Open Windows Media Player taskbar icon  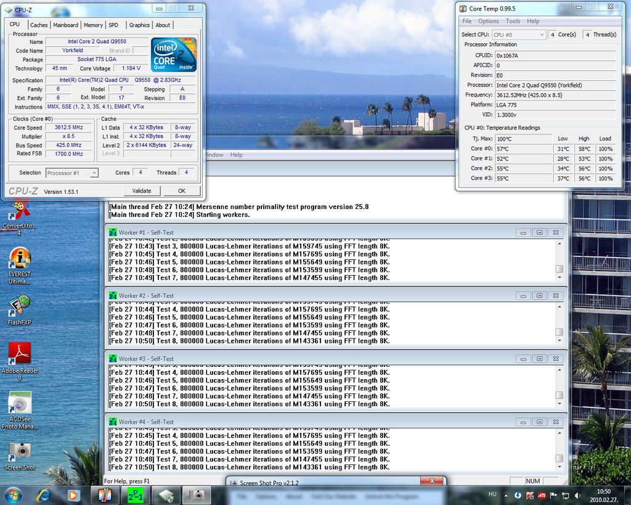[x=73, y=495]
